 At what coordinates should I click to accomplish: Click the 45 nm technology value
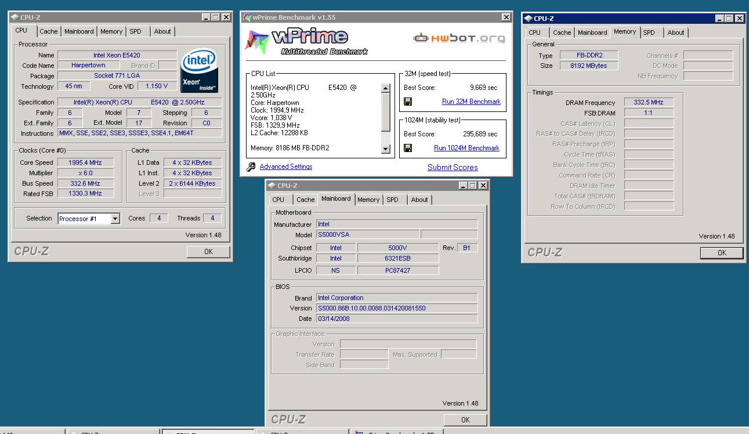point(74,86)
